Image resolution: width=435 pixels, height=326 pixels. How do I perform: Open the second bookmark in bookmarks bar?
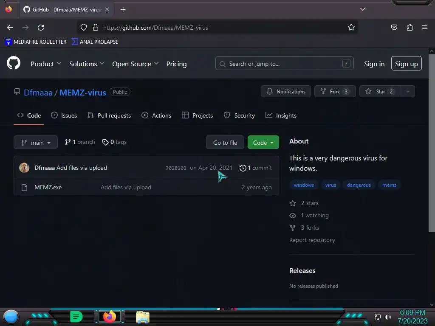tap(95, 42)
